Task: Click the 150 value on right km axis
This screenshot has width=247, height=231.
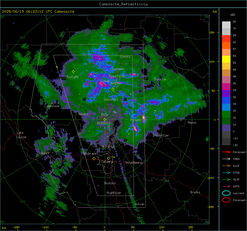Action: (212, 32)
